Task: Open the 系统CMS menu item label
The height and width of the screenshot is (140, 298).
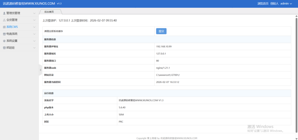Action: click(12, 27)
